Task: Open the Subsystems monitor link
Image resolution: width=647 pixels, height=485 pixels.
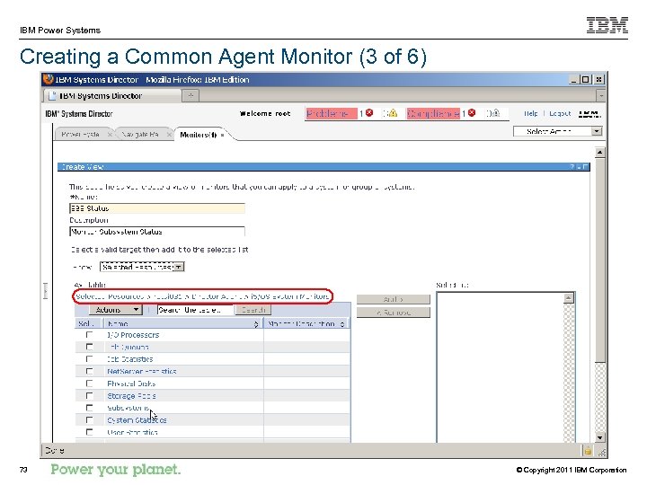Action: point(129,408)
